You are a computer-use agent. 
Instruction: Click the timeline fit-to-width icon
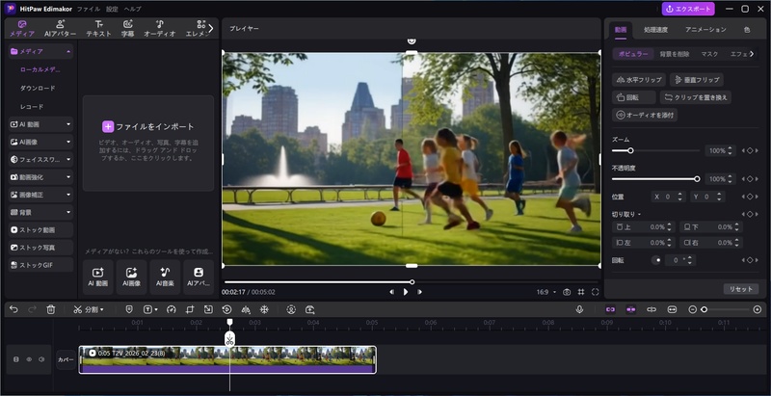[x=672, y=309]
